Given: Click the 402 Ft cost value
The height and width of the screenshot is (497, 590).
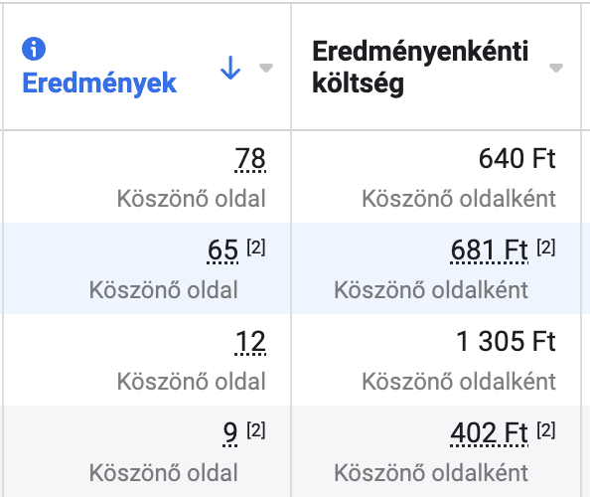Looking at the screenshot, I should pos(489,433).
